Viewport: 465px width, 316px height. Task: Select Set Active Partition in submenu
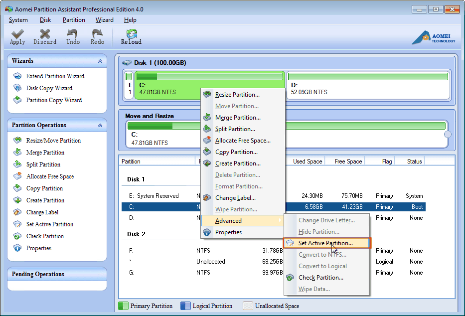point(327,243)
